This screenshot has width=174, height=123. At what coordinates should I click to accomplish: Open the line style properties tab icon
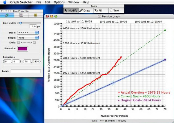(7, 15)
